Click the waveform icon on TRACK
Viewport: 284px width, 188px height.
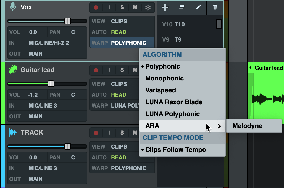13,132
